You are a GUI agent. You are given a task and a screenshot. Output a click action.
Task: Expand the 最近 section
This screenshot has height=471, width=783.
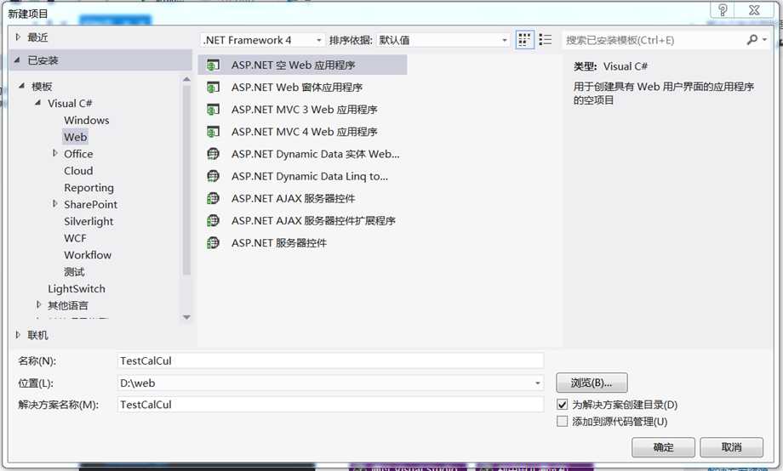[x=18, y=37]
